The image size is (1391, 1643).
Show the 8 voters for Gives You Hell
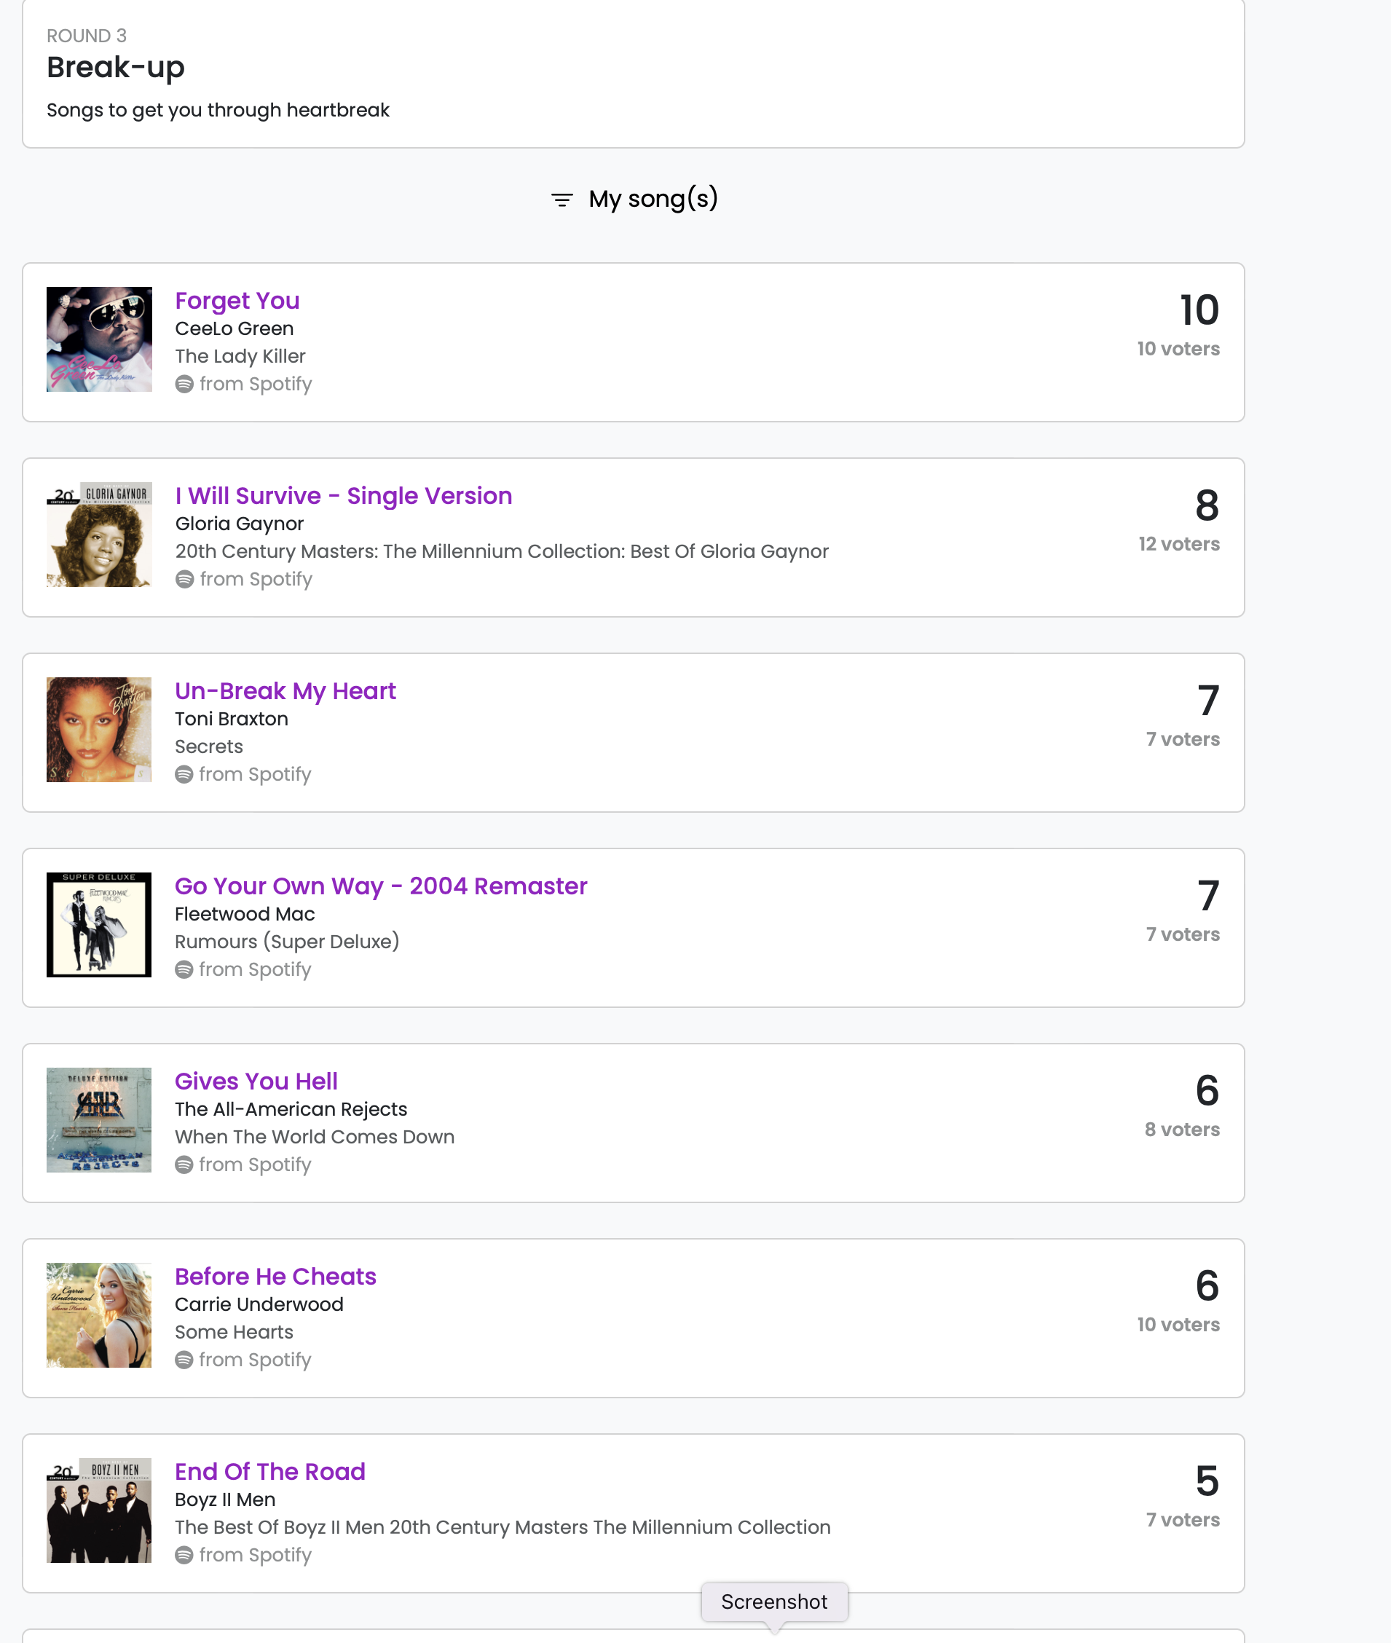1181,1130
